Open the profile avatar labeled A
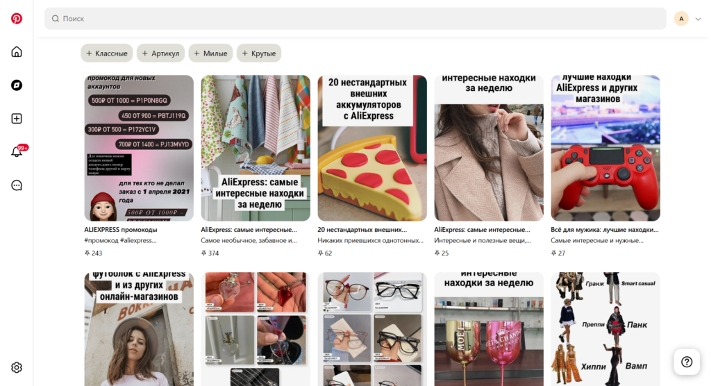The image size is (711, 386). click(x=681, y=19)
